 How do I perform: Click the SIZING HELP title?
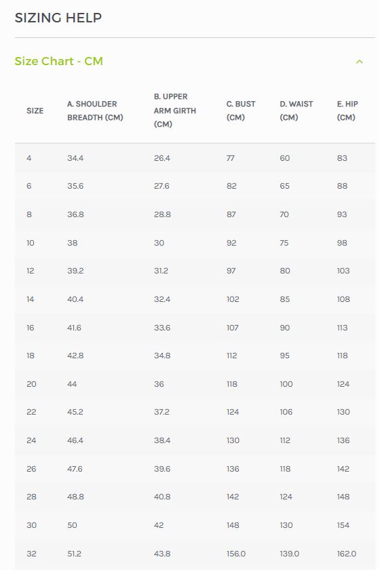click(58, 18)
